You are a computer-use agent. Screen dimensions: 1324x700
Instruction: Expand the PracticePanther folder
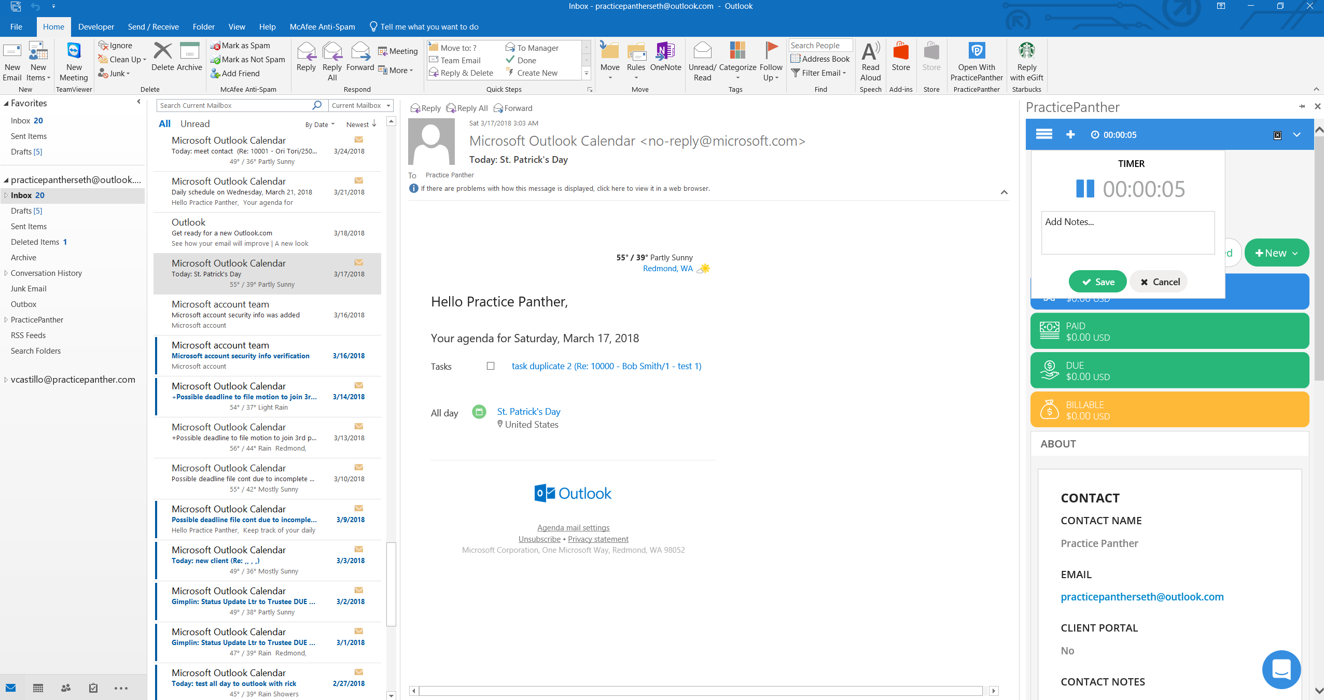[6, 320]
